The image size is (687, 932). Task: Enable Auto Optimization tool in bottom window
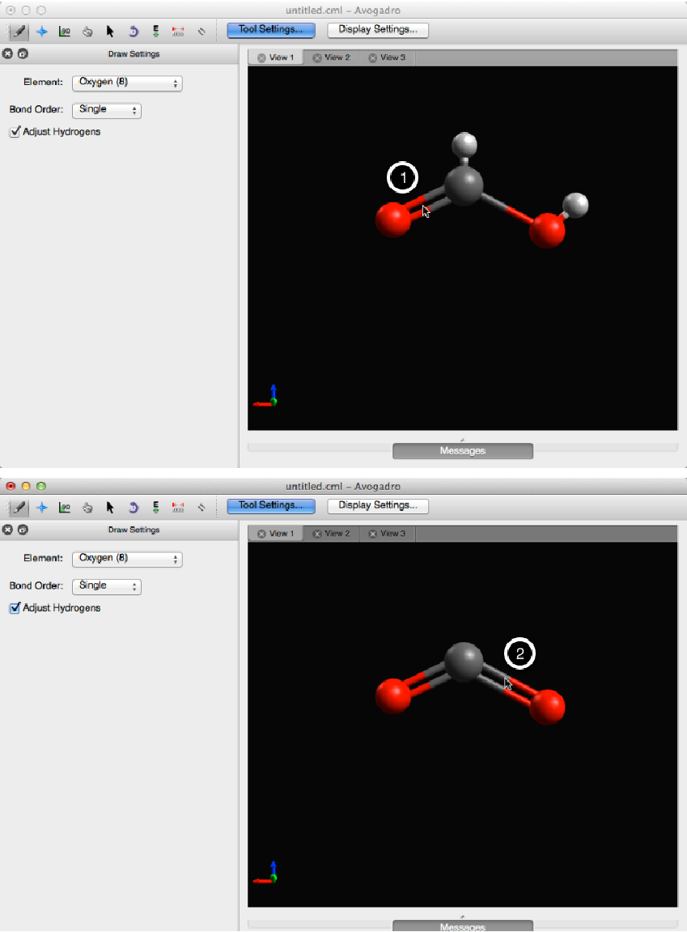click(155, 508)
